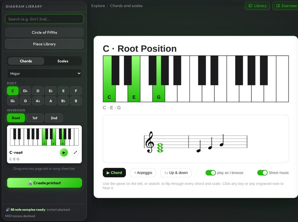Screen dimensions: 298x222
Task: Select root note A♭
Action: [x=38, y=101]
